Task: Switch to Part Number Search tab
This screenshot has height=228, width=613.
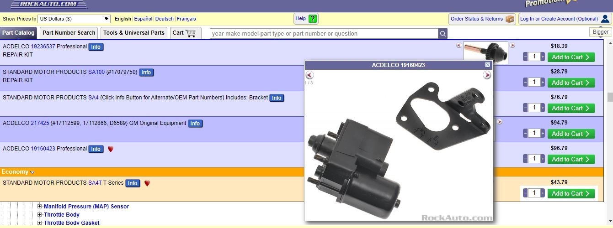Action: [69, 33]
